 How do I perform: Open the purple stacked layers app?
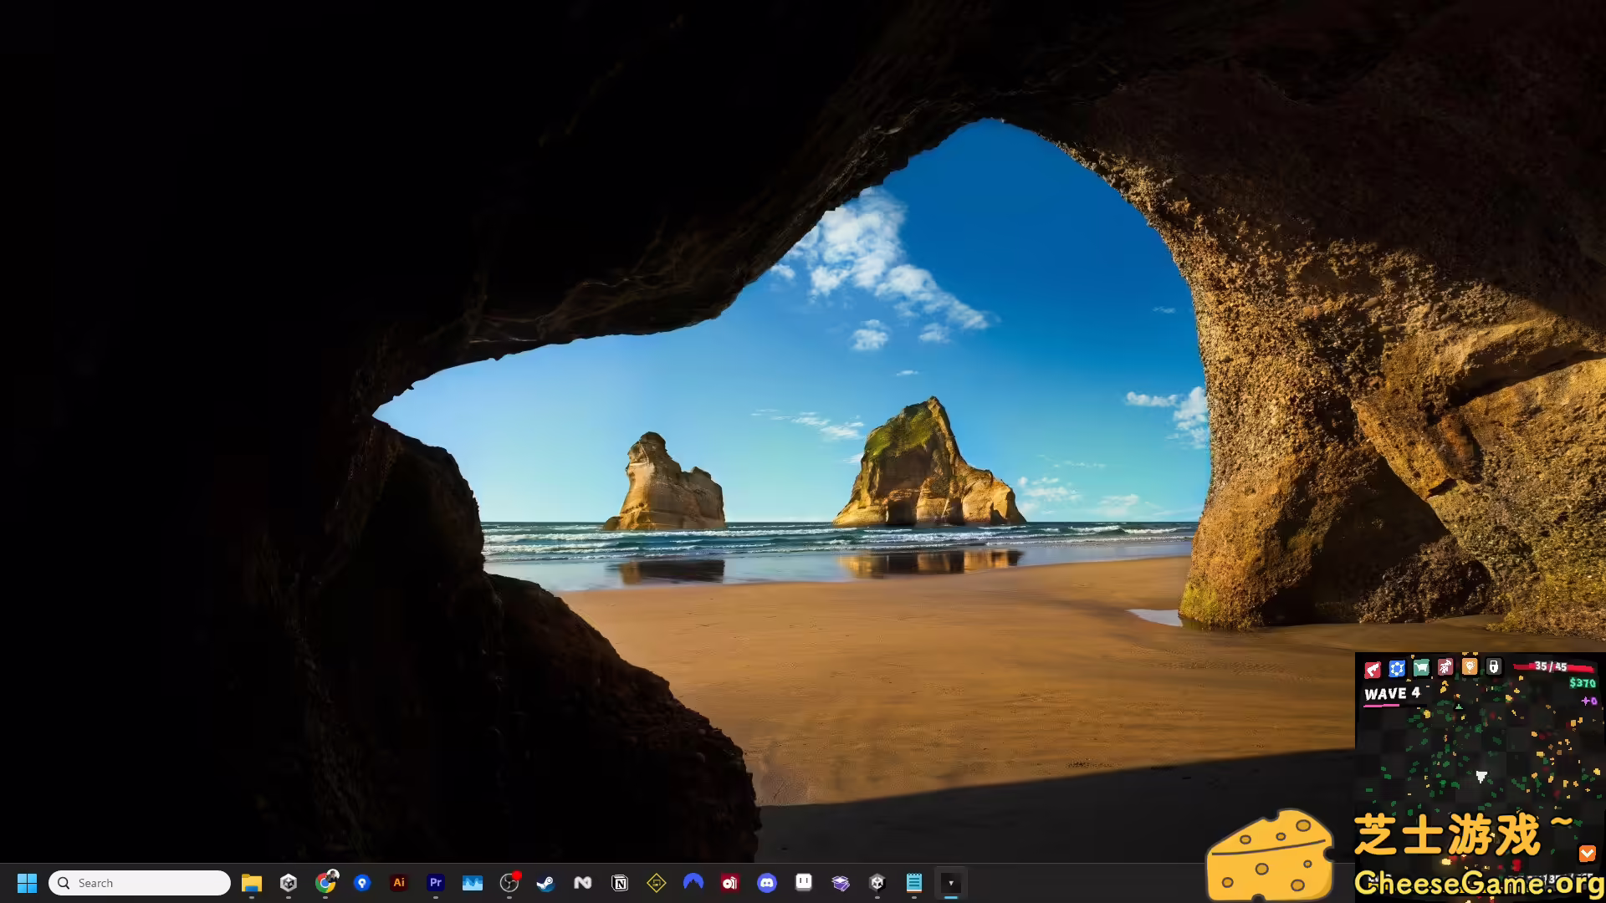[841, 883]
